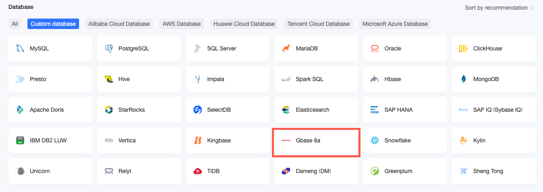Pick the SAP HANA database card
Image resolution: width=543 pixels, height=192 pixels.
[x=405, y=110]
